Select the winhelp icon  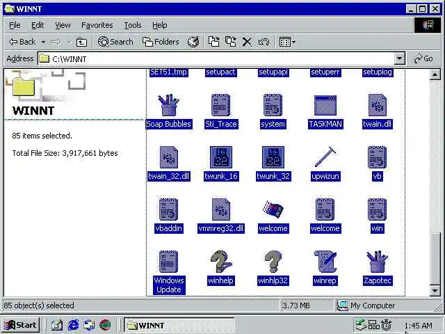point(221,262)
